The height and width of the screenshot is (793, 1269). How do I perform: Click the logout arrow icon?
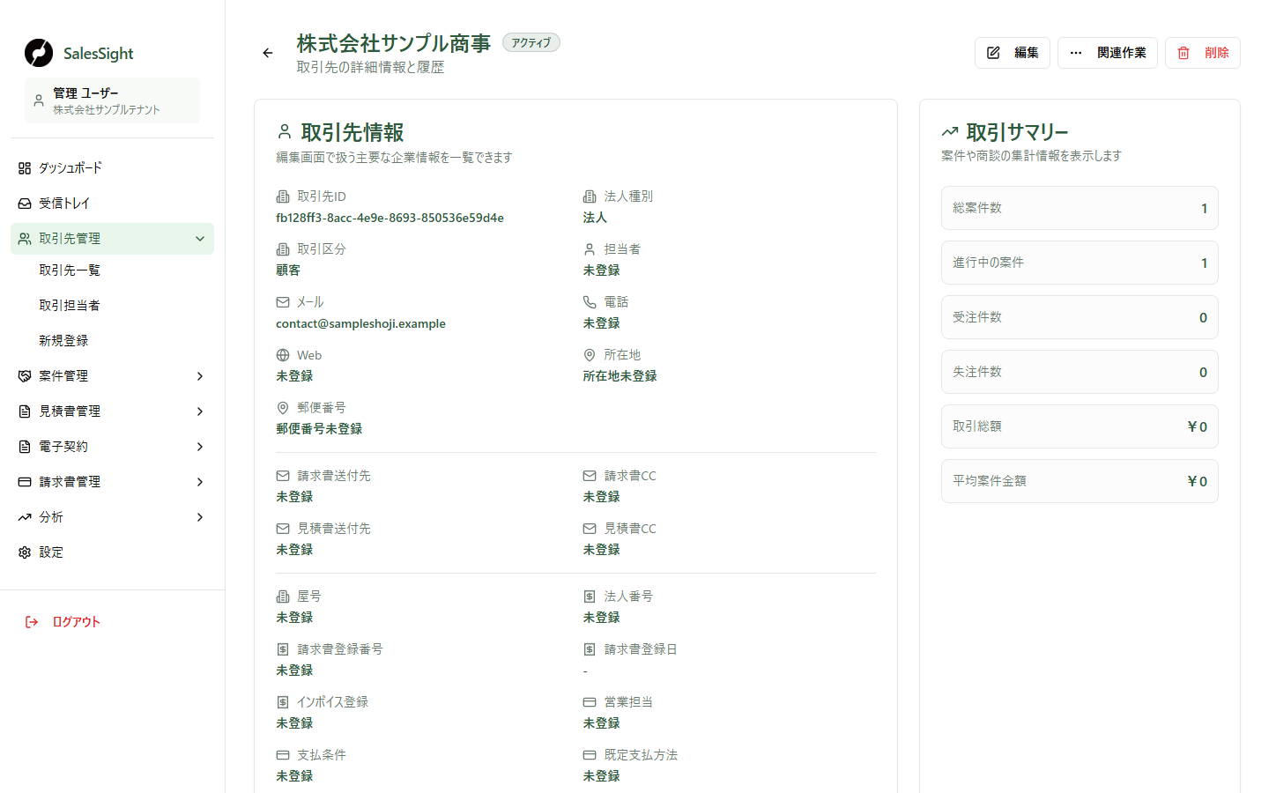pos(32,622)
